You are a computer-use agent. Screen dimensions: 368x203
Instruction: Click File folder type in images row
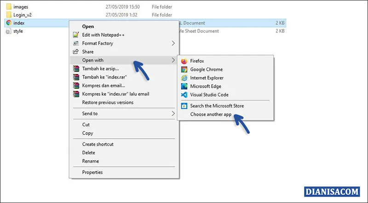[x=162, y=7]
